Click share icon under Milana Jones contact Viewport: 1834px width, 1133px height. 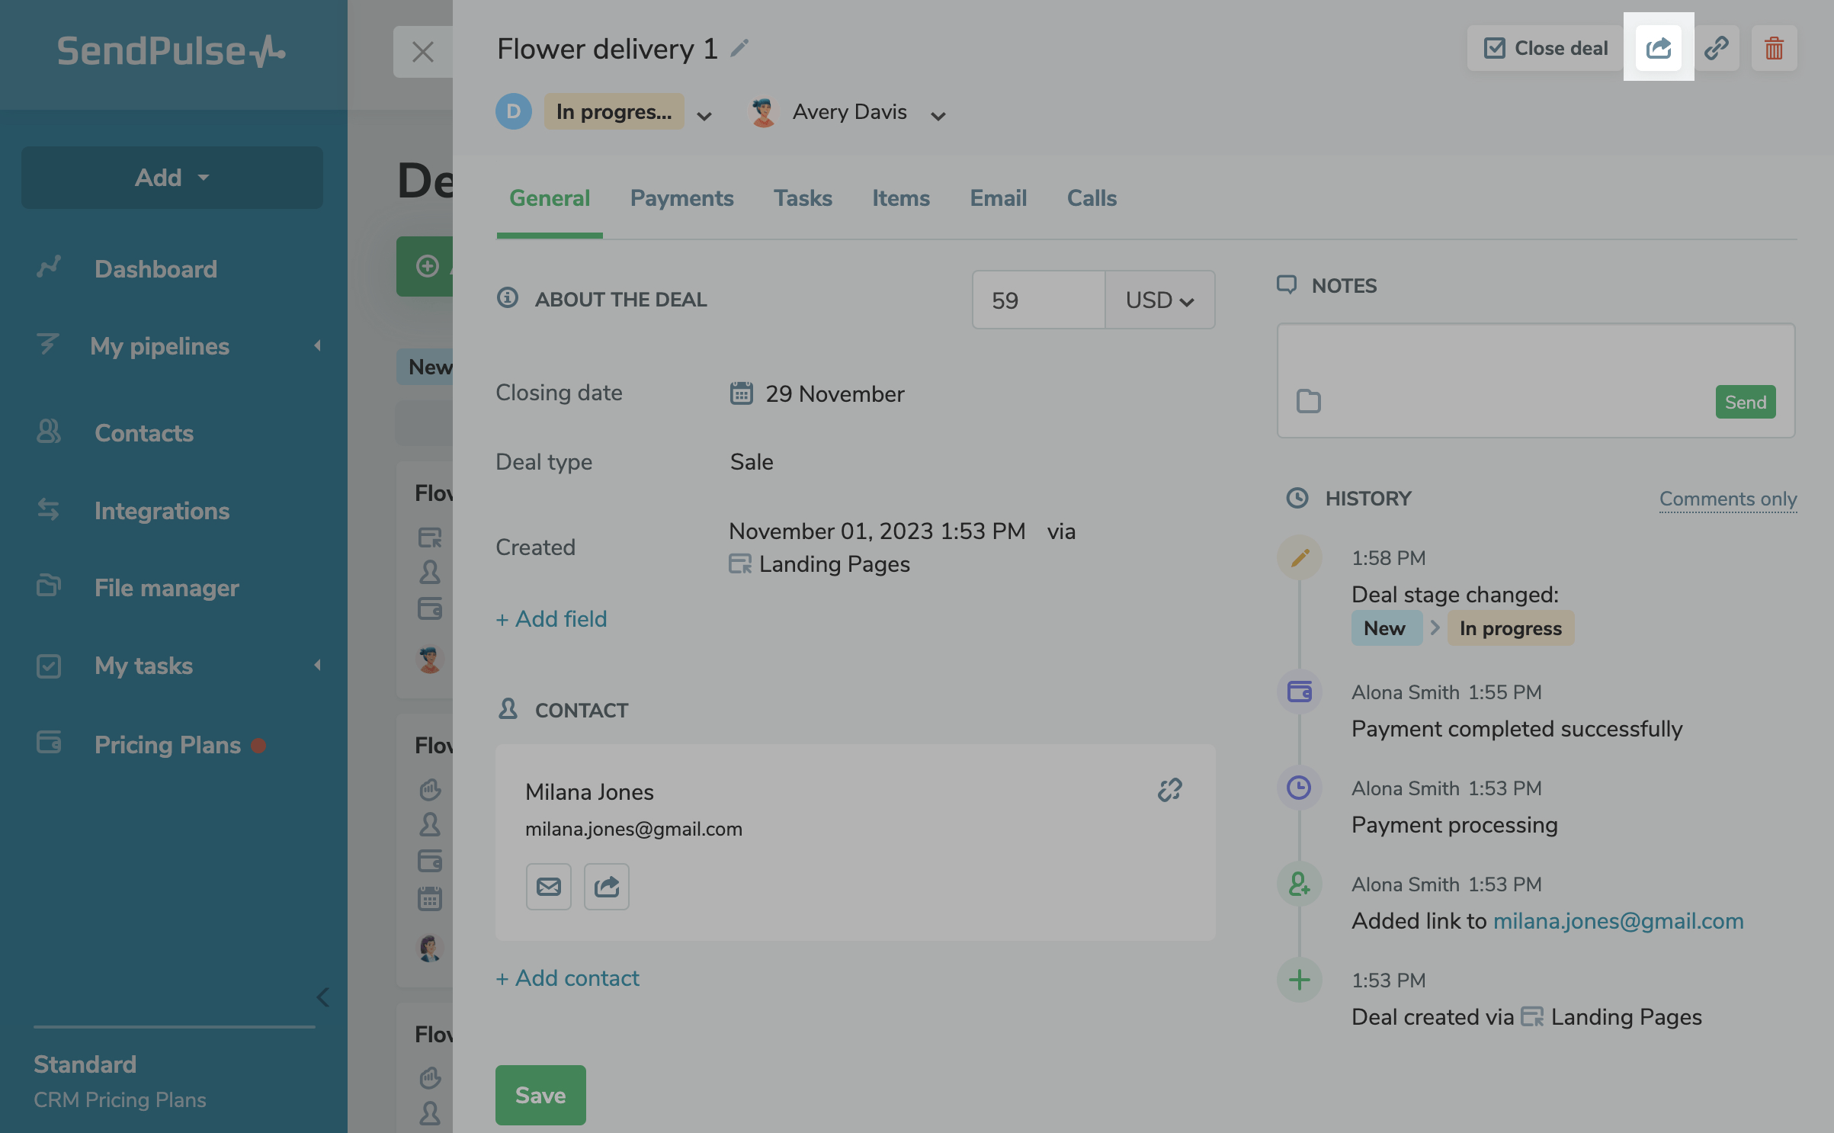(x=606, y=886)
